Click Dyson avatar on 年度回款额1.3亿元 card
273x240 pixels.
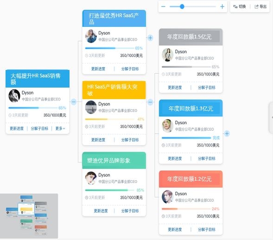point(167,126)
